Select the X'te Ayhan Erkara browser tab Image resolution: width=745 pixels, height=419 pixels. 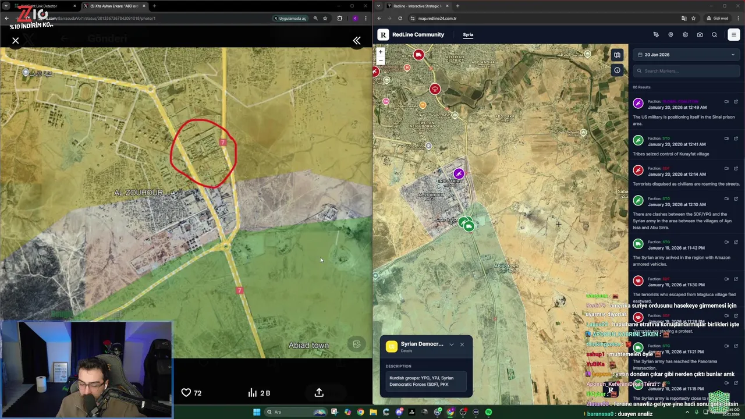tap(113, 6)
